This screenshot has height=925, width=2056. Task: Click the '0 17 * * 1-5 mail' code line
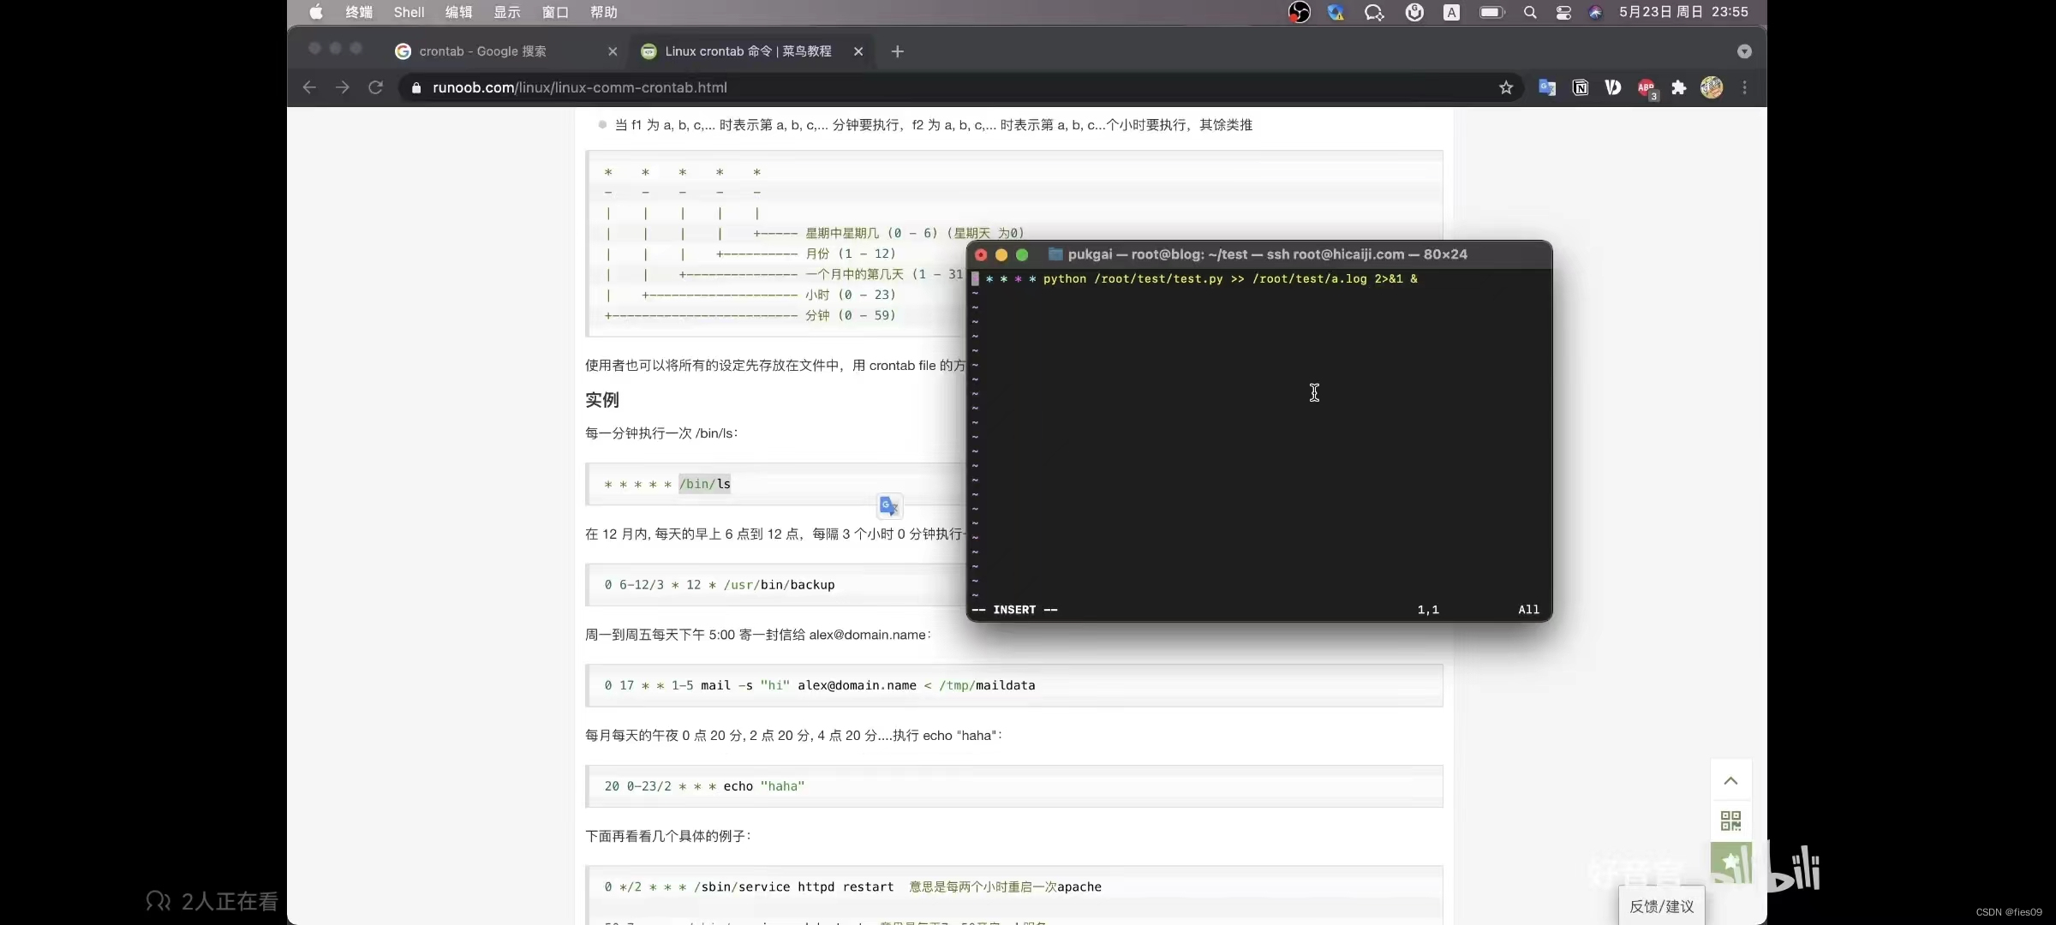click(820, 685)
